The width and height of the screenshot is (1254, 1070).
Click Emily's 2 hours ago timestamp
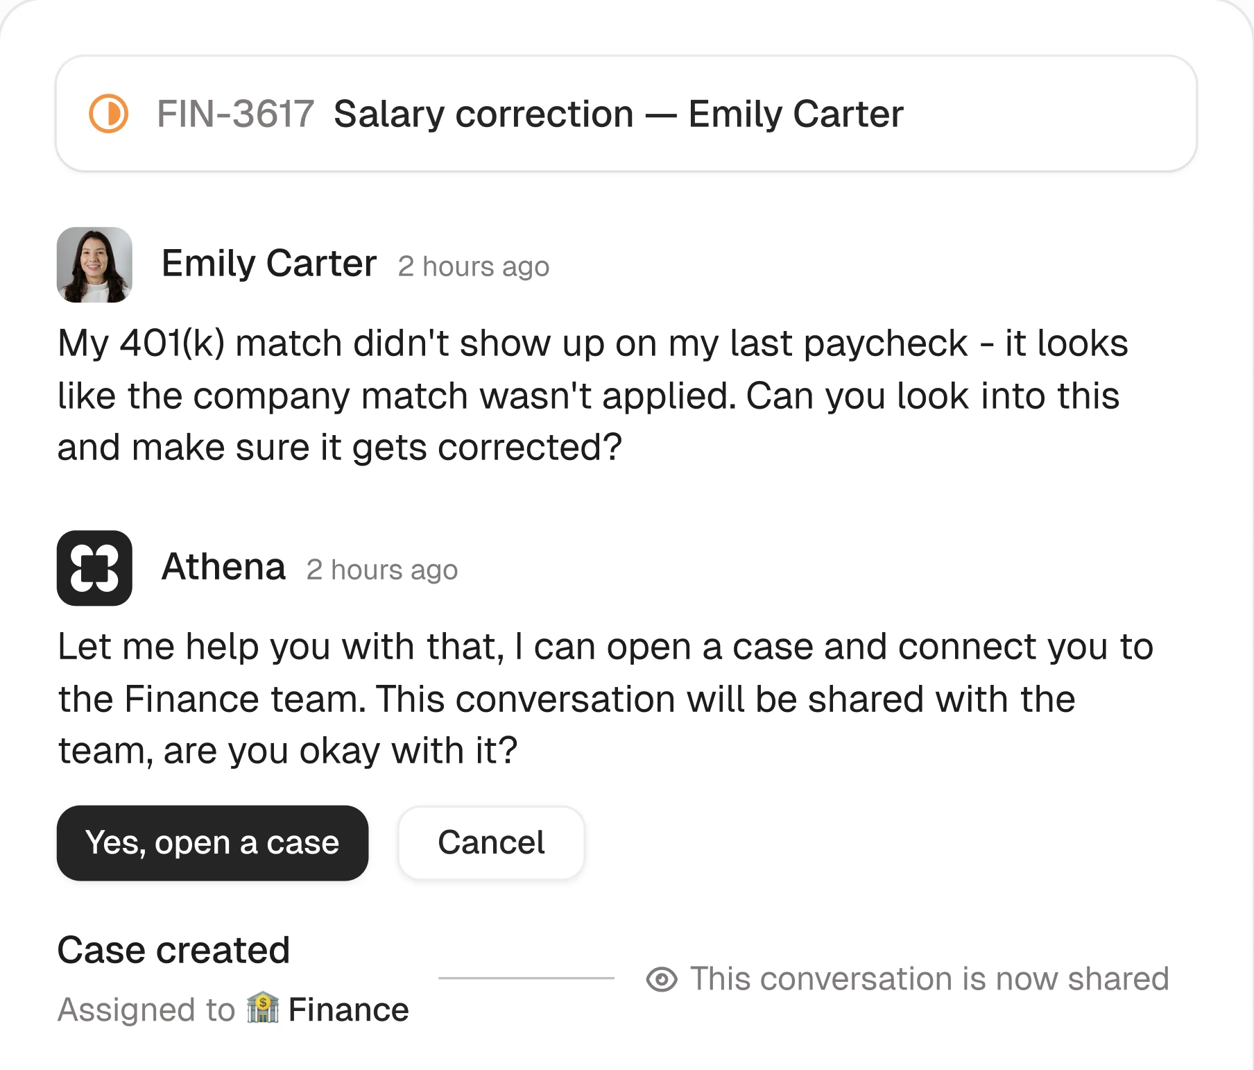click(473, 266)
